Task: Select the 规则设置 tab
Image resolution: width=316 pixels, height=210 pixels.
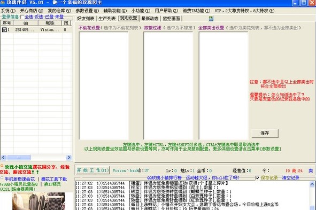Action: click(128, 18)
